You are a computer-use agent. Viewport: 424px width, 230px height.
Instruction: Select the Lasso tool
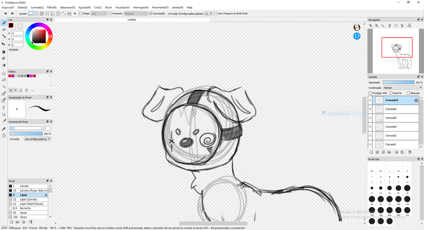3,80
